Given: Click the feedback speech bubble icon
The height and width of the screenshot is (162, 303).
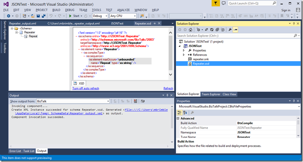Looking at the screenshot, I should [x=223, y=3].
